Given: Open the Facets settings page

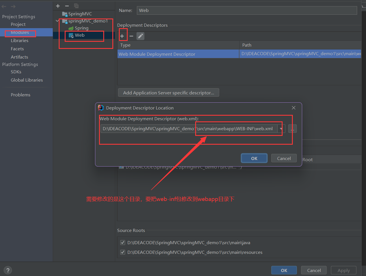Looking at the screenshot, I should click(x=17, y=49).
